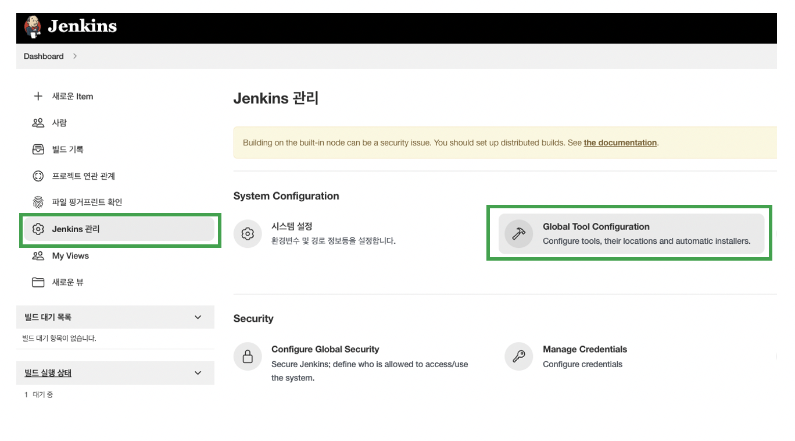Click the plus icon beside 새로운 Item
This screenshot has height=441, width=795.
click(x=38, y=97)
